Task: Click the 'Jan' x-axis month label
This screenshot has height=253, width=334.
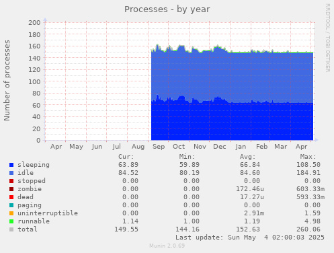Action: 241,147
